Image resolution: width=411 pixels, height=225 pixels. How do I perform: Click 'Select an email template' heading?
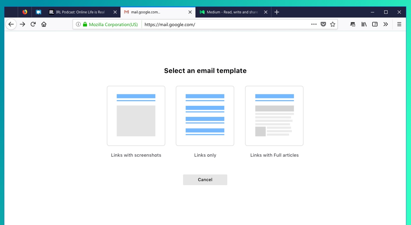[205, 71]
